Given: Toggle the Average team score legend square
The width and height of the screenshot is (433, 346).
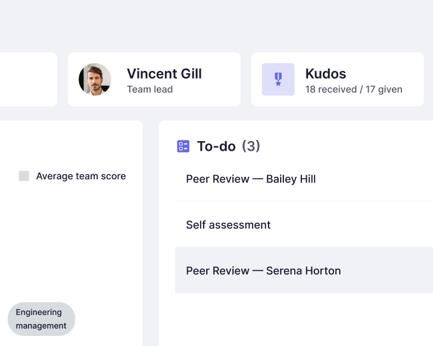Looking at the screenshot, I should (24, 176).
